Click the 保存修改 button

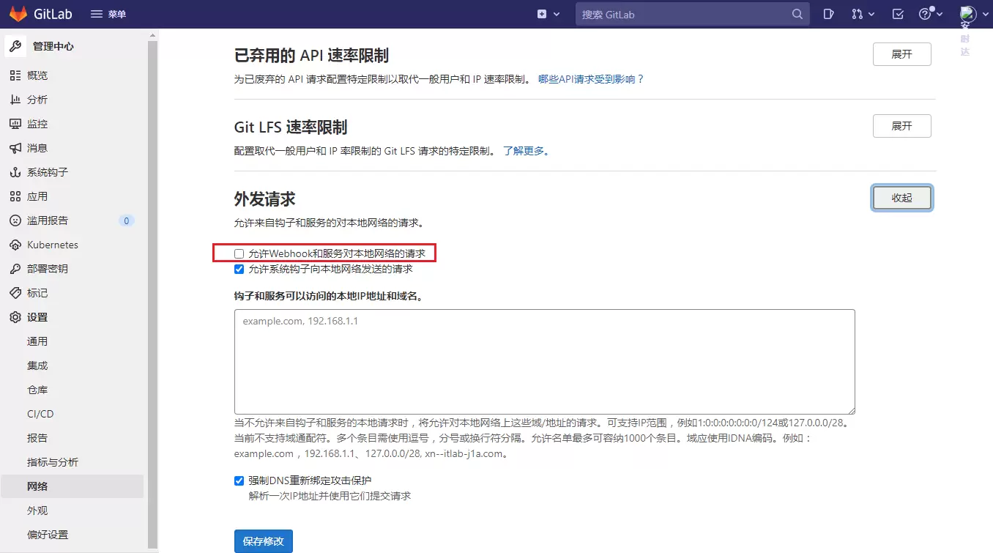264,541
